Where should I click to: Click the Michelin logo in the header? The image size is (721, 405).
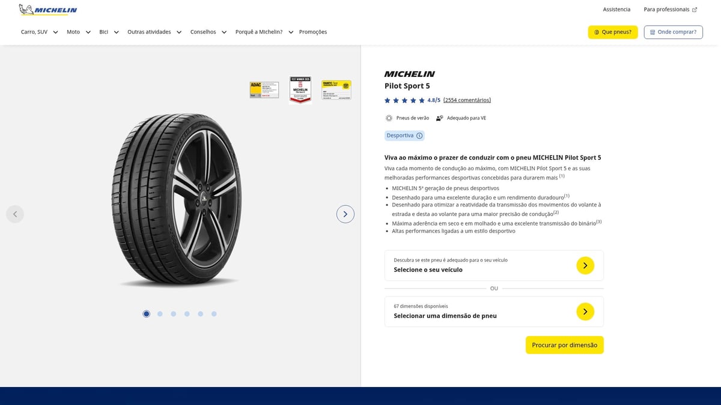pyautogui.click(x=48, y=10)
